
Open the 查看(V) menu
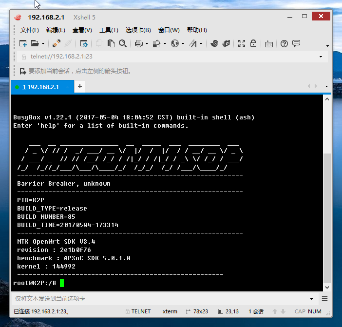click(82, 30)
